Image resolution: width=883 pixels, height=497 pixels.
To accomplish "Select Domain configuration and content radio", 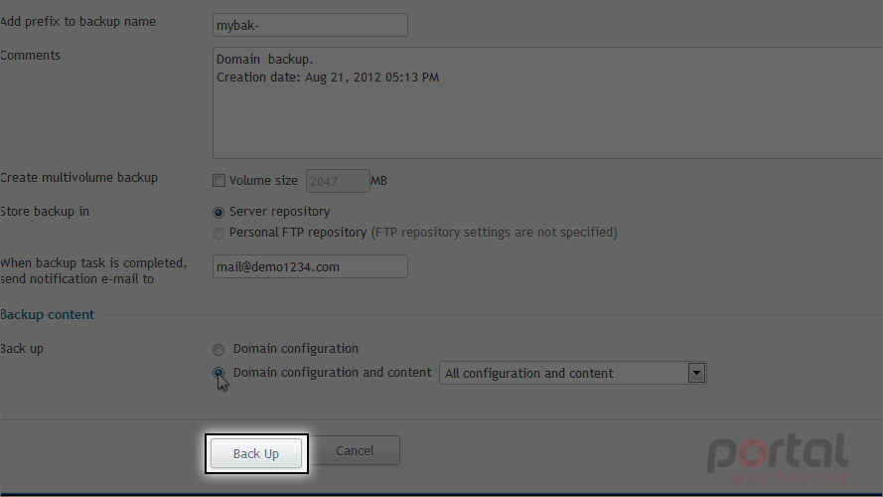I will point(219,373).
